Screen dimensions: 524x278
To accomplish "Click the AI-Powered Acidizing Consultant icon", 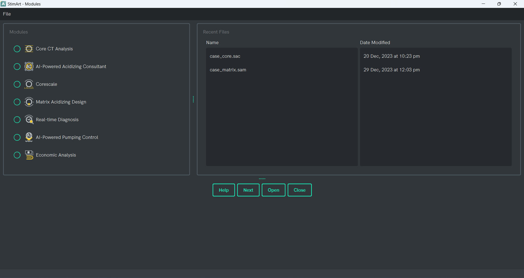I will click(29, 66).
